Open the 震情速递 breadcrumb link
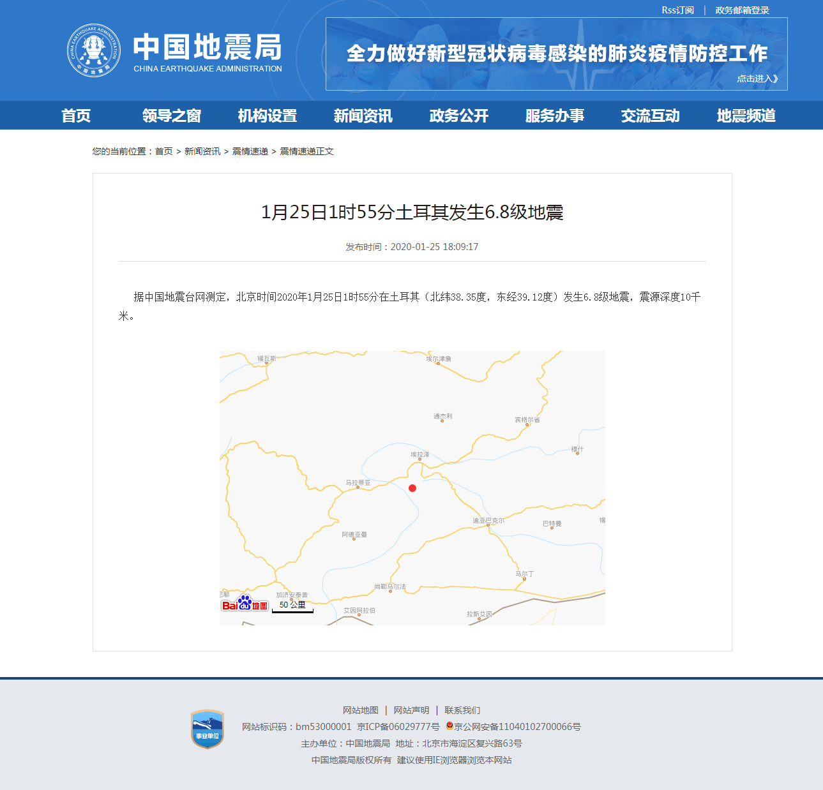This screenshot has height=790, width=823. coord(250,151)
